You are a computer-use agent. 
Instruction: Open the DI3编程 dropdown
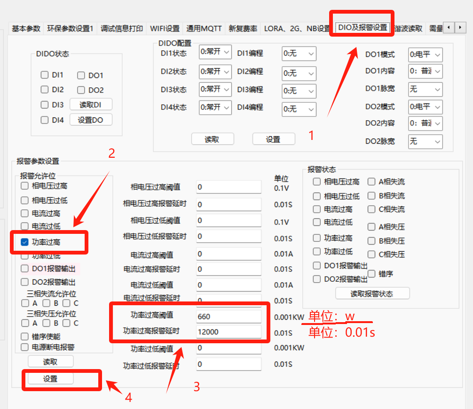299,90
